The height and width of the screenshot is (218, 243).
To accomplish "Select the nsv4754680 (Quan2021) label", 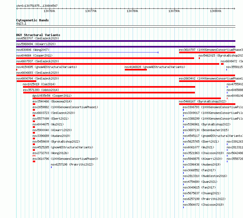I will click(x=200, y=182).
